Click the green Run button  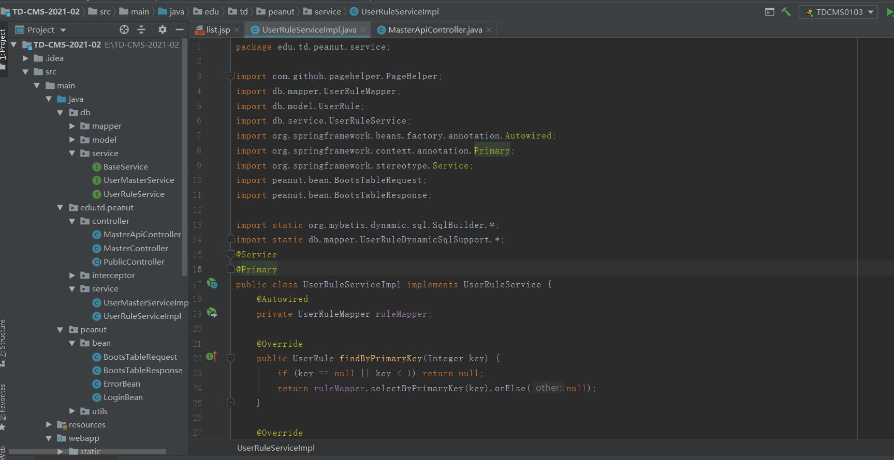pyautogui.click(x=890, y=12)
